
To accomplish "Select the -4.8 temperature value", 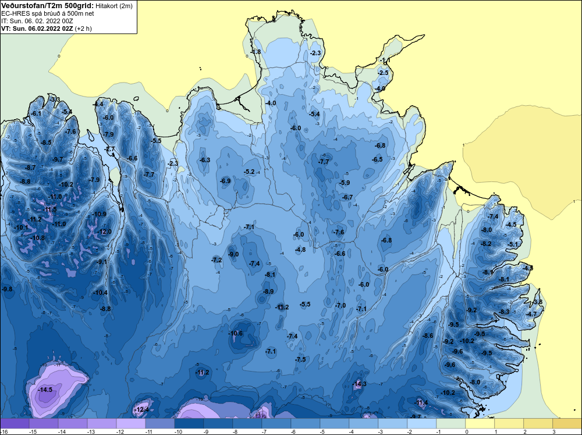I will [300, 249].
